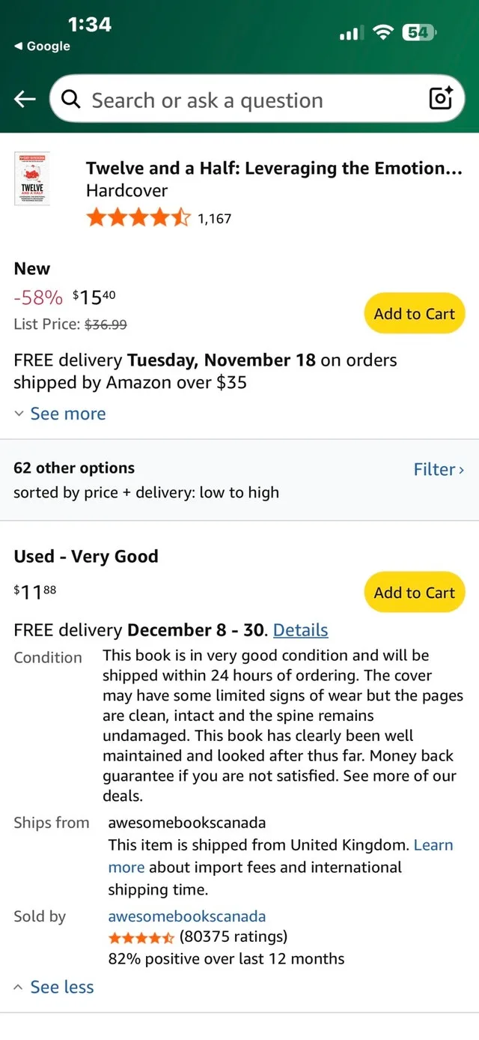
Task: Tap the camera icon to search with Amazon Lens
Action: [x=440, y=98]
